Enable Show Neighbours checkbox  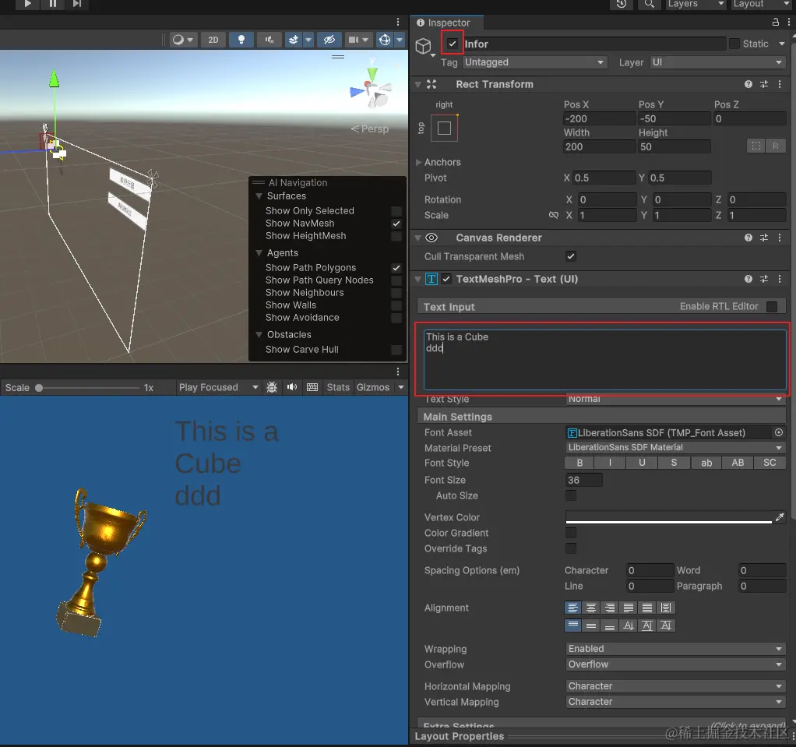coord(396,293)
